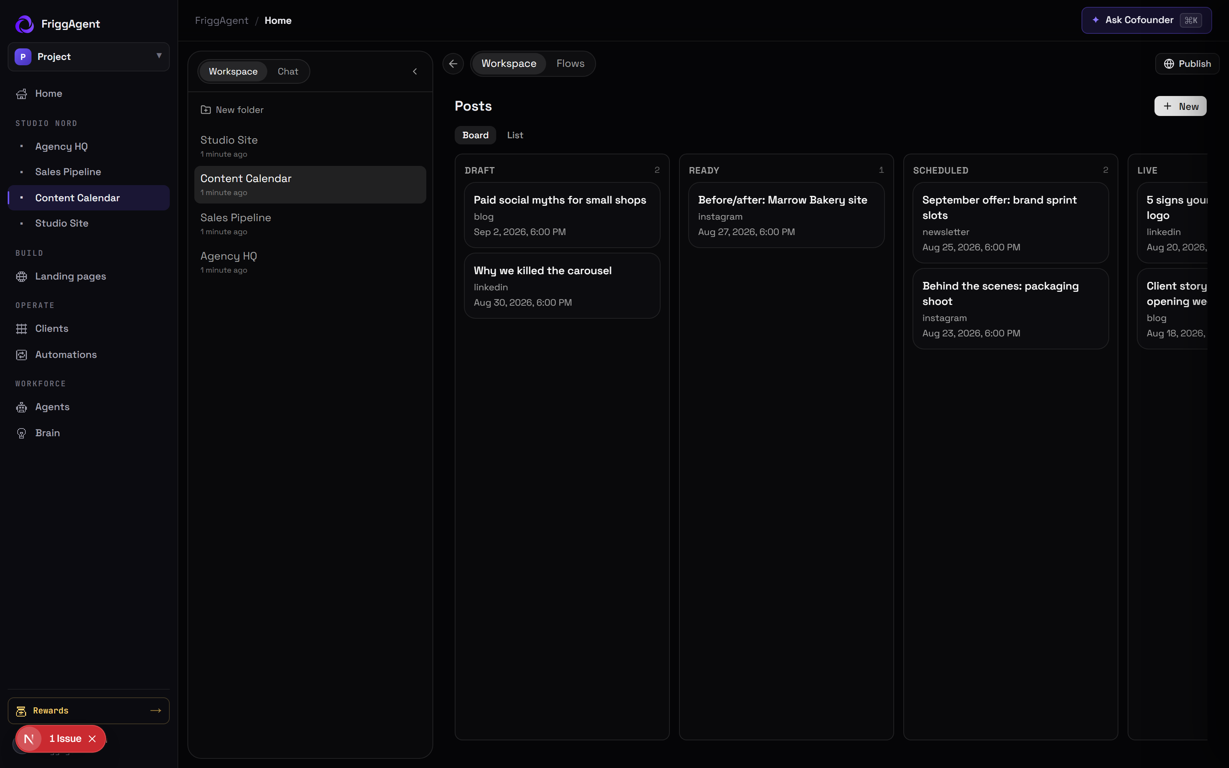Click the new folder plus icon
This screenshot has height=768, width=1229.
(x=206, y=110)
